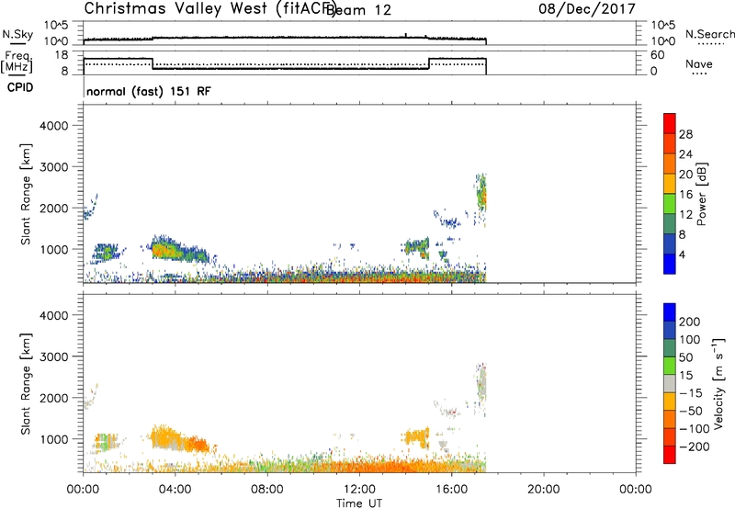This screenshot has height=509, width=735.
Task: Click the 08:00 time axis tick label
Action: (266, 490)
